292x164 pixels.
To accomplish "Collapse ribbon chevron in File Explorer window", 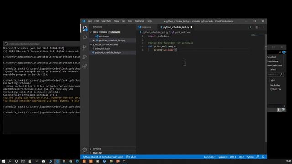I will 280,52.
